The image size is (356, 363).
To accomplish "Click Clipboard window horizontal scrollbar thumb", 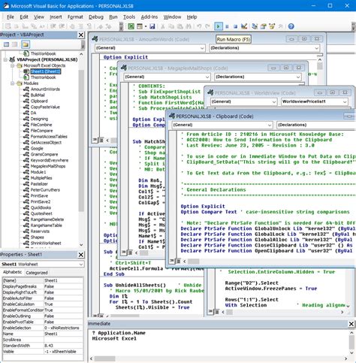I will (193, 262).
